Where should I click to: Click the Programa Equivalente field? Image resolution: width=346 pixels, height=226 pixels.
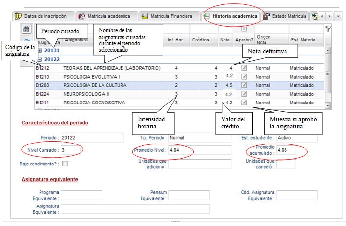[x=81, y=195]
